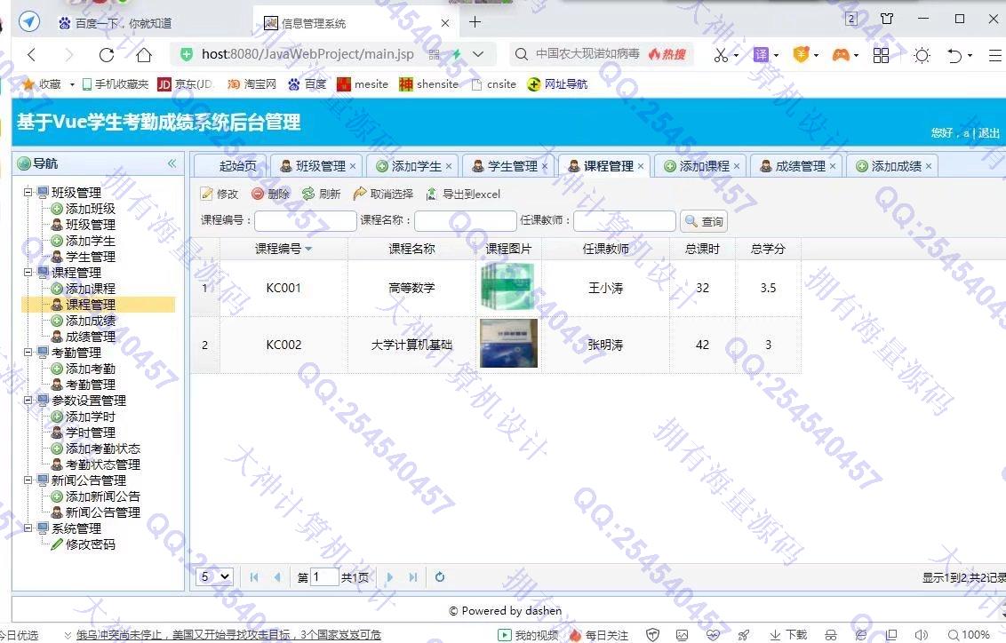Switch to the 成绩管理 tab

coord(800,166)
